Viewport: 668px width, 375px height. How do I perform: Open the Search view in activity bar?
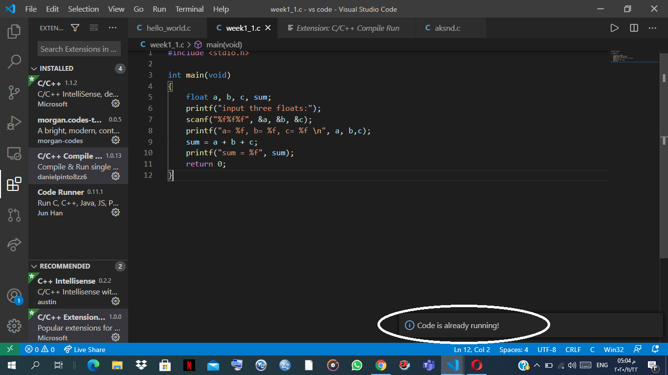tap(14, 62)
